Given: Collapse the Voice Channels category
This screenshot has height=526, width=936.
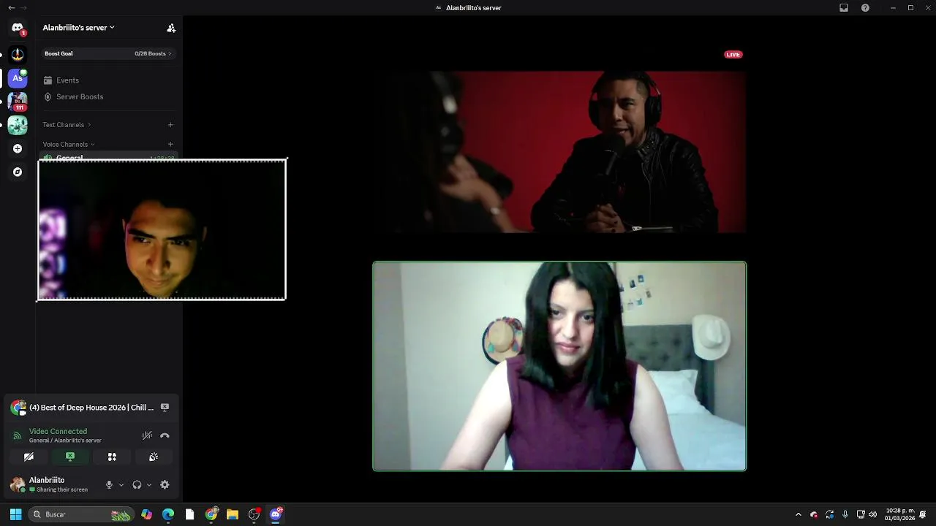Looking at the screenshot, I should click(x=69, y=145).
